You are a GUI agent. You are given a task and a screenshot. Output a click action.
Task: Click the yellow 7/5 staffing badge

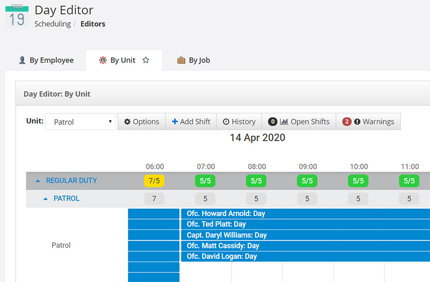click(154, 181)
